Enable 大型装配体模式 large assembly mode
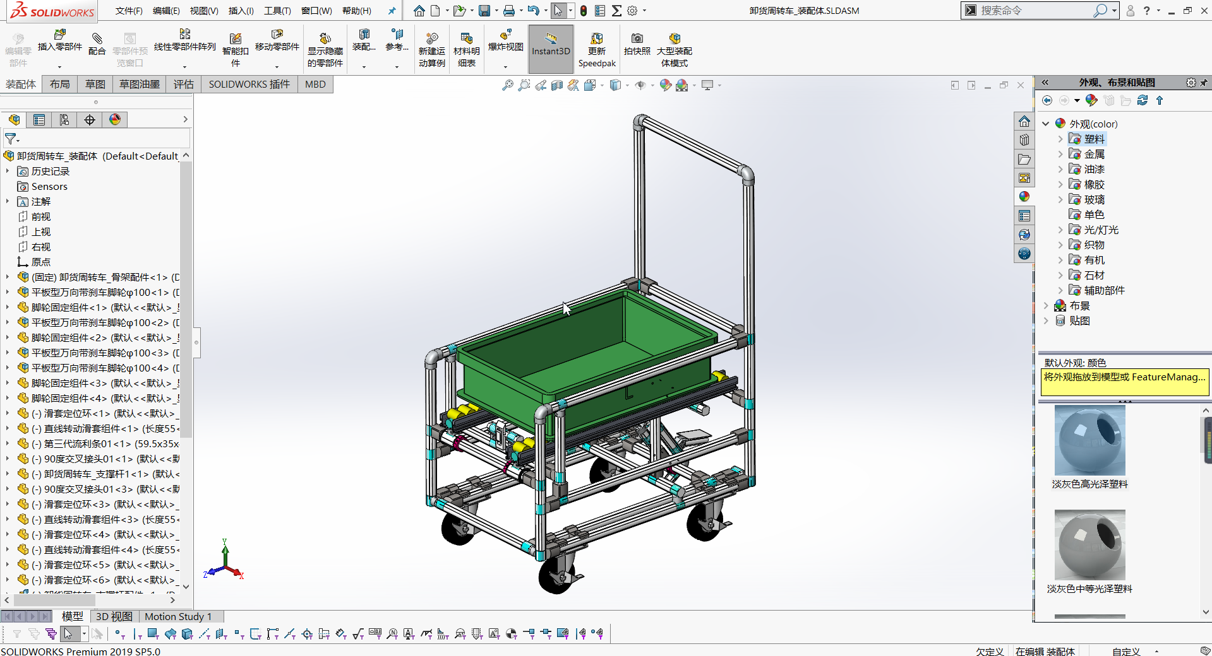 pyautogui.click(x=674, y=49)
